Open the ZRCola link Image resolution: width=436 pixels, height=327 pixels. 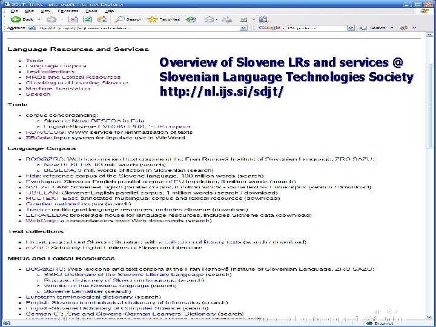tap(38, 137)
